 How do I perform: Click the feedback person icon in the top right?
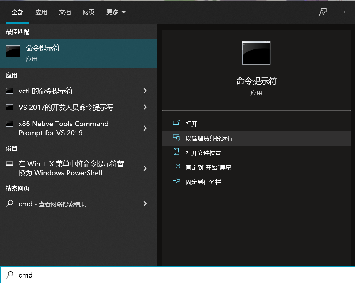coord(323,12)
